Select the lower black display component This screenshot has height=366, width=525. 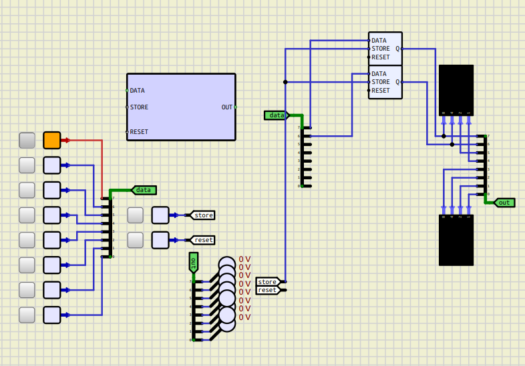pyautogui.click(x=456, y=240)
